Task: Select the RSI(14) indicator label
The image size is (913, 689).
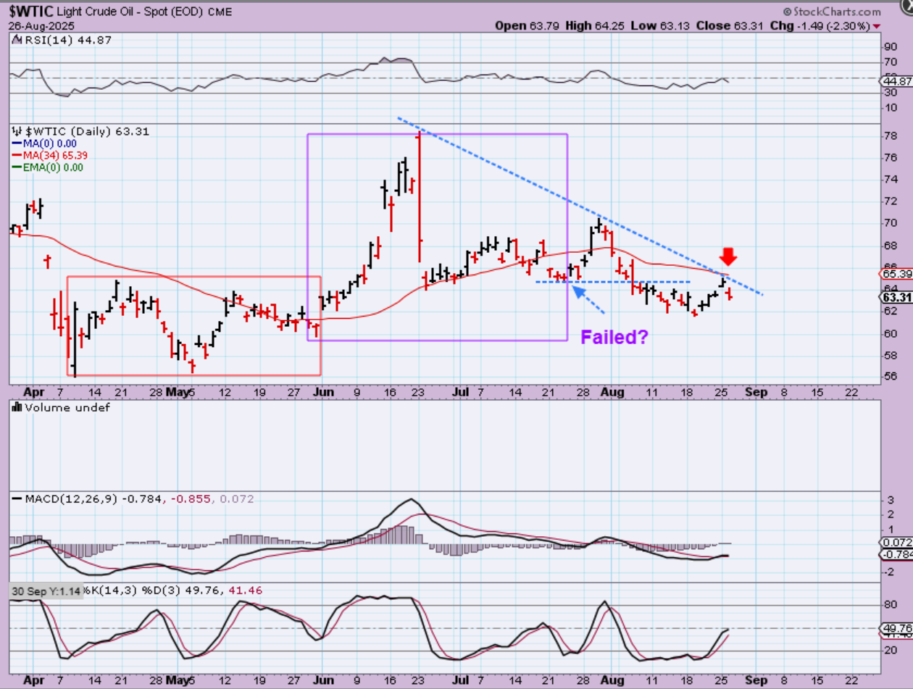Action: pyautogui.click(x=45, y=40)
